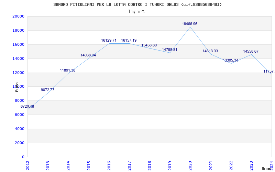275x172 pixels.
Task: Click the 15458.80 data label
Action: (x=149, y=45)
